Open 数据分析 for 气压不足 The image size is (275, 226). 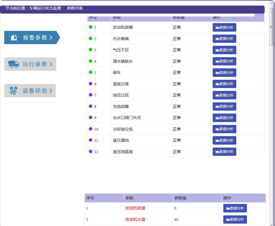click(x=224, y=50)
